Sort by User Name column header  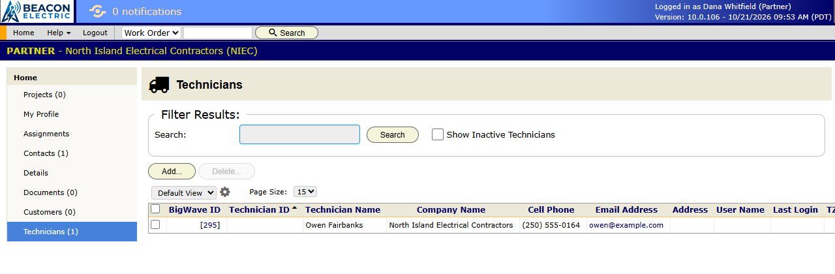tap(740, 209)
